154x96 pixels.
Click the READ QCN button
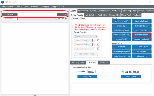coord(87,77)
